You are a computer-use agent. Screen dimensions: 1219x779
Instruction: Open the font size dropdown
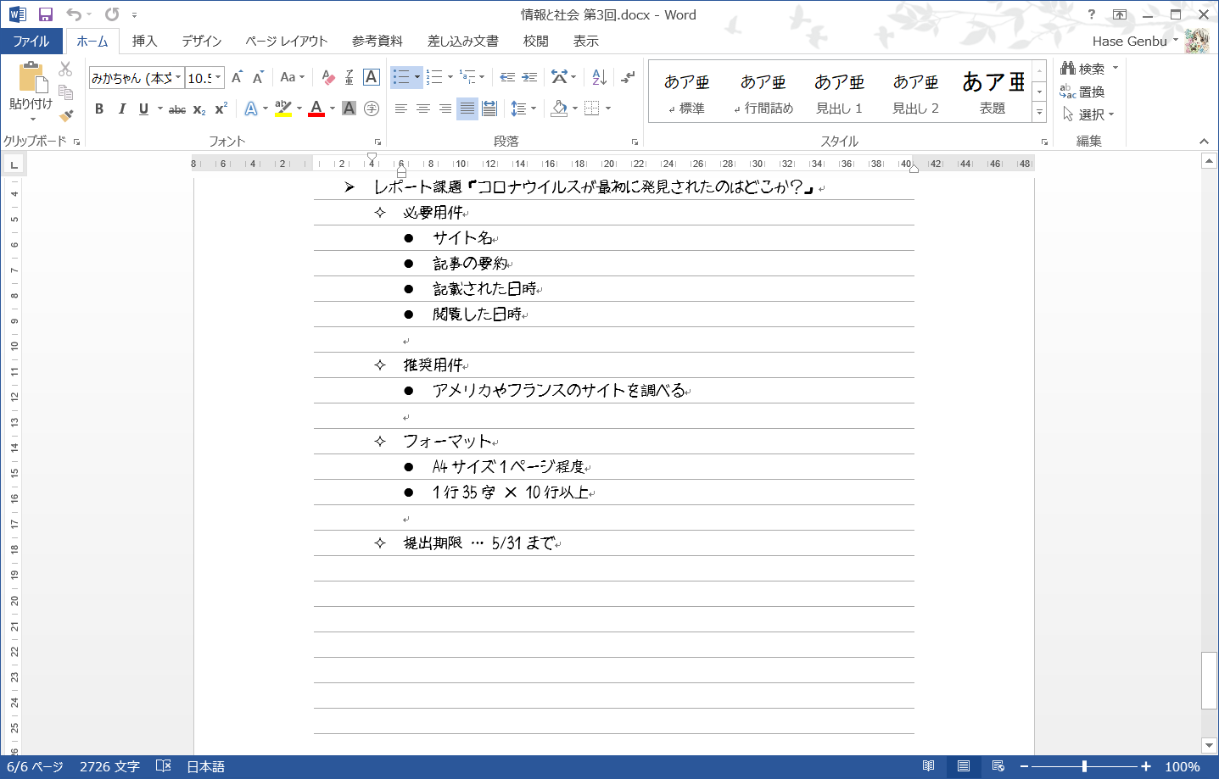coord(218,78)
